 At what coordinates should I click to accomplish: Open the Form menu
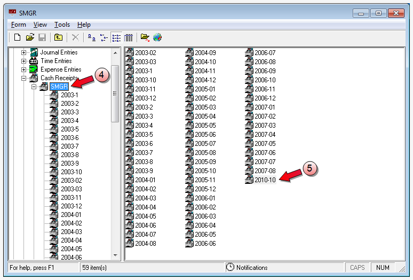pyautogui.click(x=19, y=25)
